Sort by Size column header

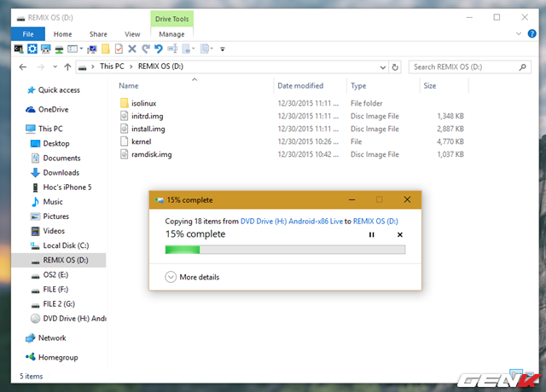coord(430,85)
